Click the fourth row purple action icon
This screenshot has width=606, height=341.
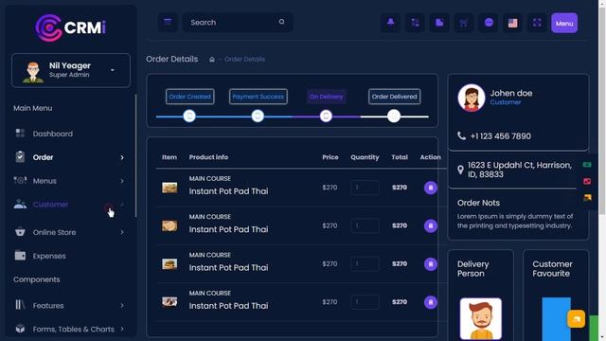[x=431, y=302]
